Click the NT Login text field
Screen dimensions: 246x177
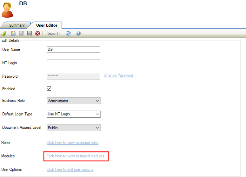(73, 63)
